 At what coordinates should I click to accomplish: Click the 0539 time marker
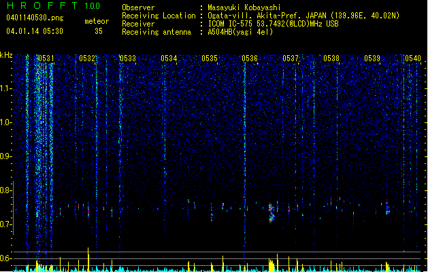click(372, 58)
